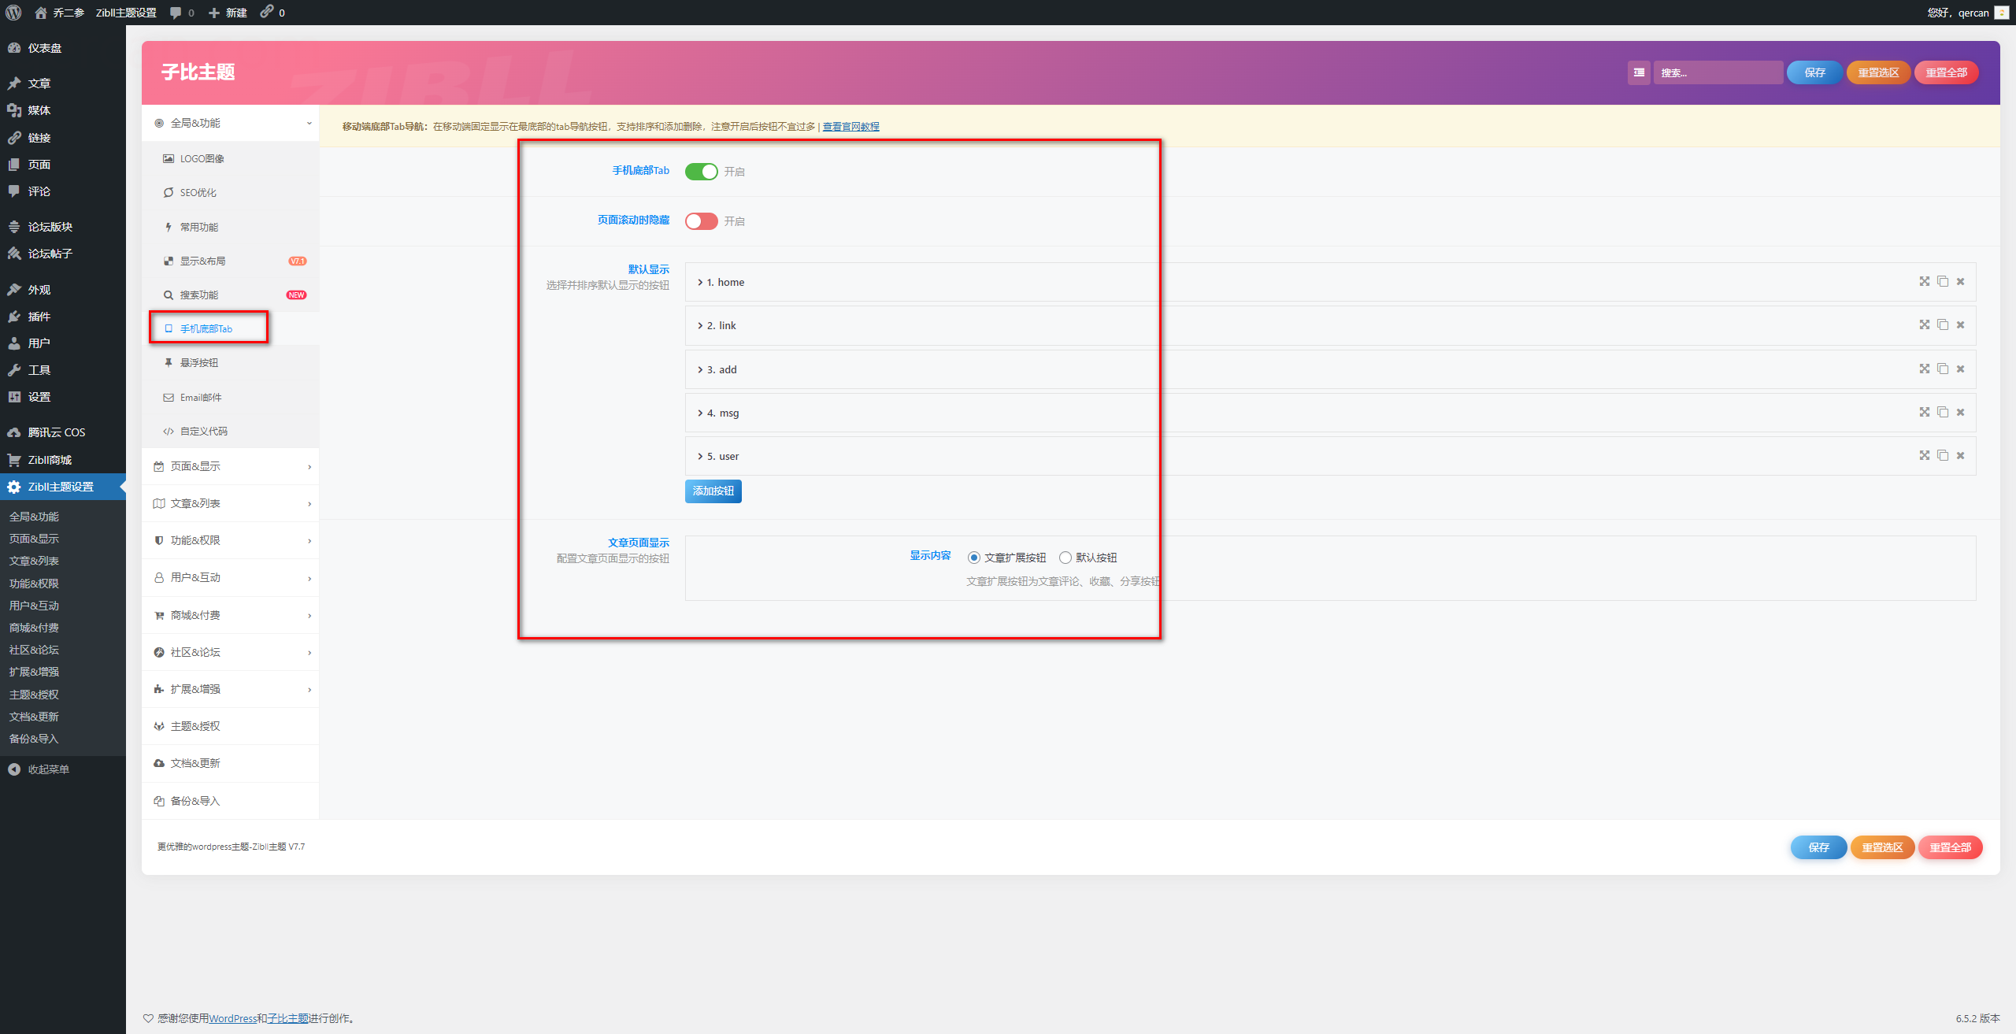Click the WordPress logo icon
The height and width of the screenshot is (1034, 2016).
13,13
